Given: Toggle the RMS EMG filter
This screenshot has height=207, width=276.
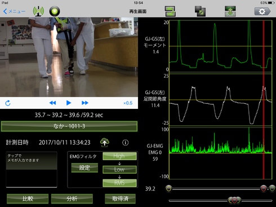Looking at the screenshot, I should tap(119, 183).
